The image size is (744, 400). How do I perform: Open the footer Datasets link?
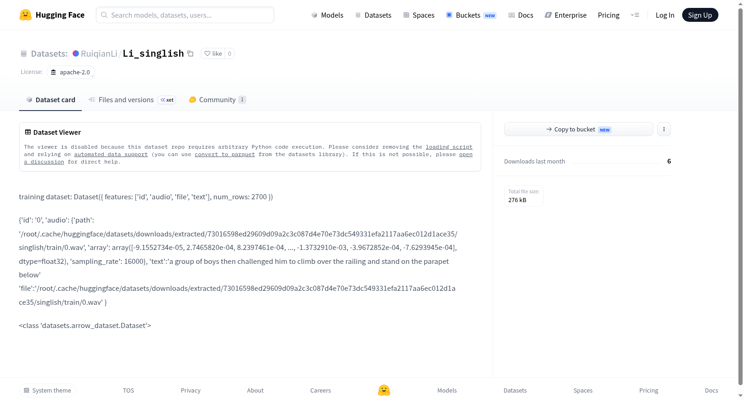pyautogui.click(x=515, y=390)
